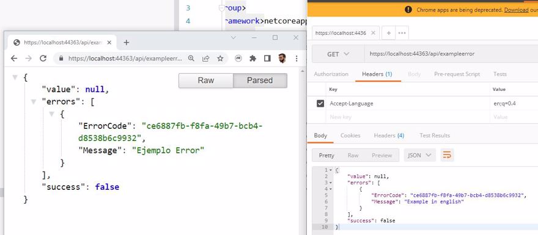Click Chrome page vertical scrollbar

pos(302,151)
